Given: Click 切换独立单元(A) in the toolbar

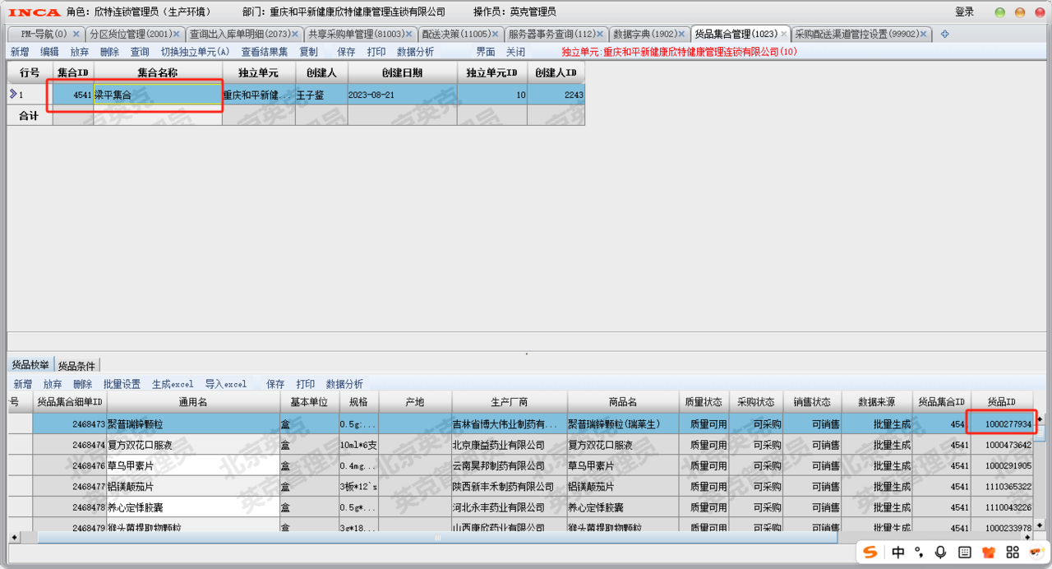Looking at the screenshot, I should [x=195, y=52].
